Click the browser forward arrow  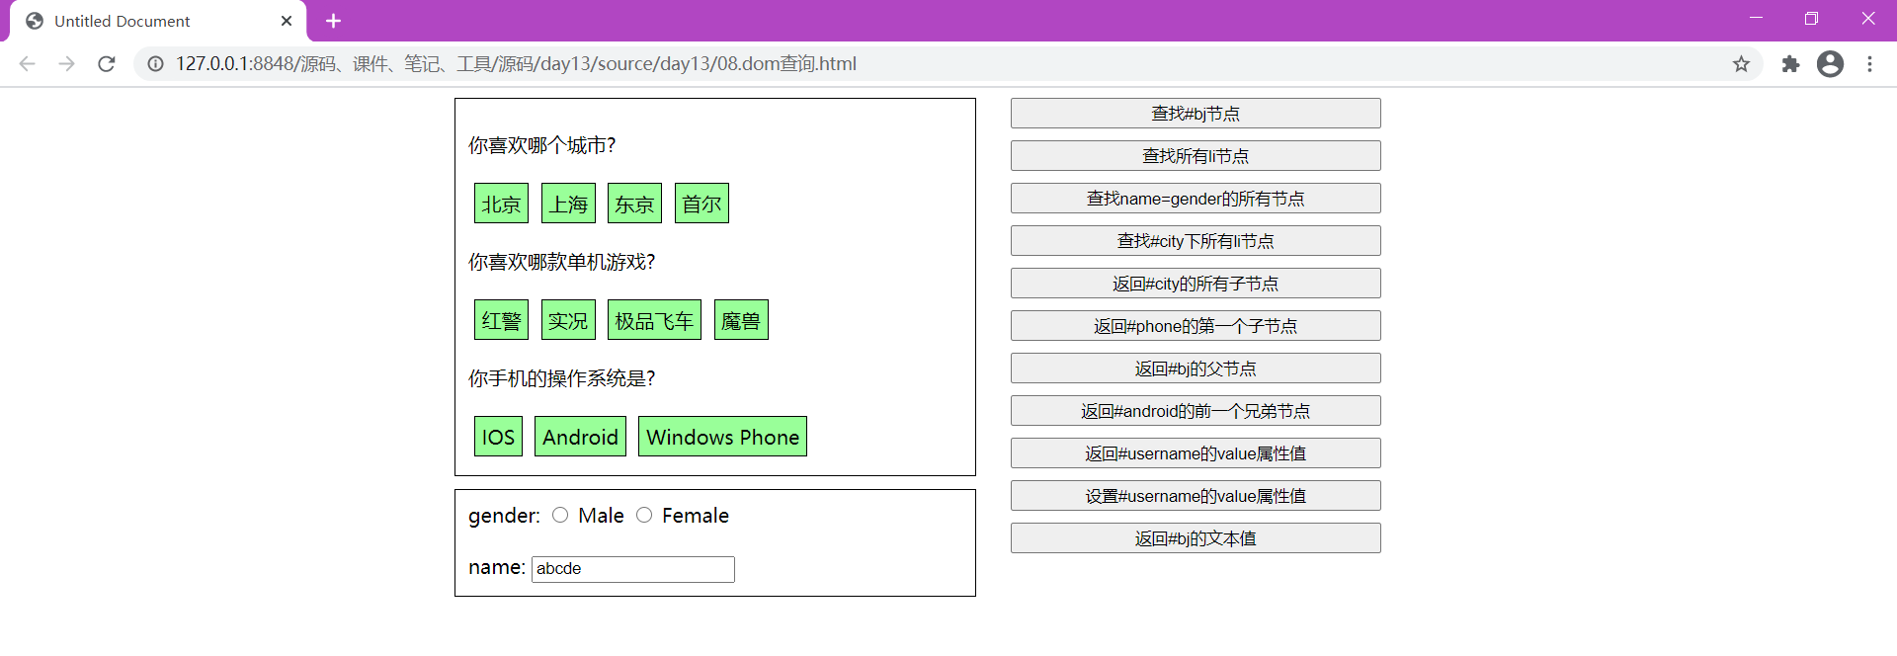[66, 64]
